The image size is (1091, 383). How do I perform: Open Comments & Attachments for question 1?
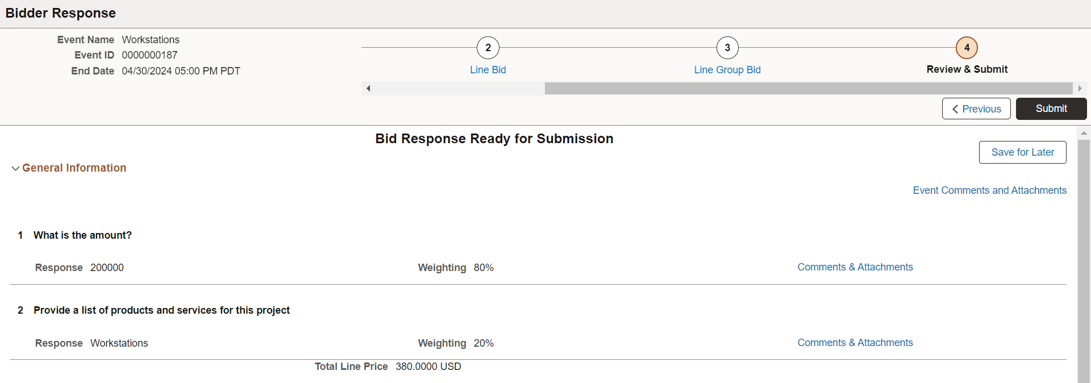point(855,267)
